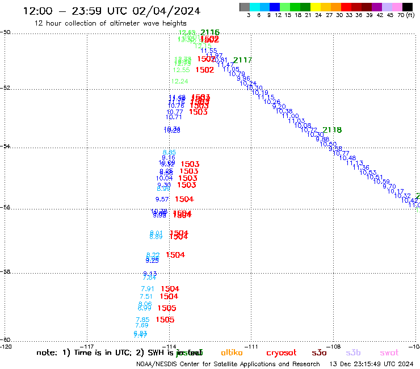Click the red 1504 label beside 7.51
This screenshot has height=369, width=420.
[169, 296]
